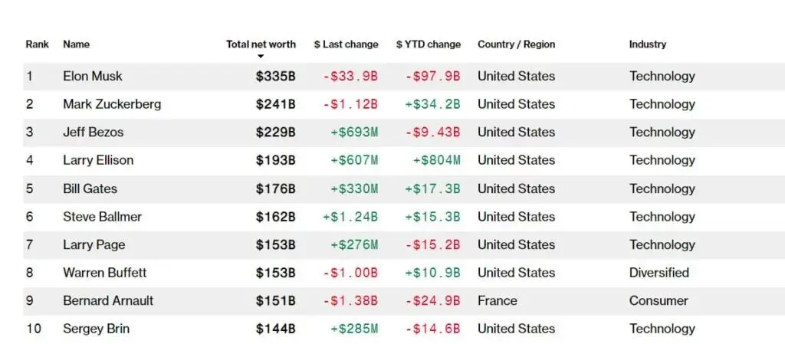
Task: Open Warren Buffett's profile link
Action: pos(104,273)
